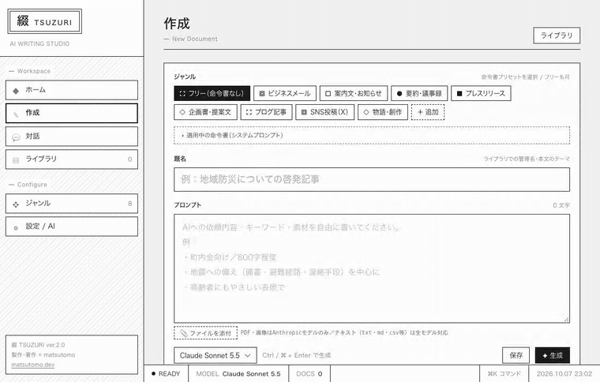Click the small circle icon beside 設定 / AI
Image resolution: width=600 pixels, height=382 pixels.
coord(16,228)
